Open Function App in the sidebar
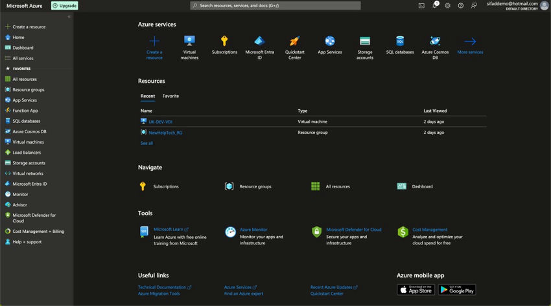551x306 pixels. pos(25,111)
